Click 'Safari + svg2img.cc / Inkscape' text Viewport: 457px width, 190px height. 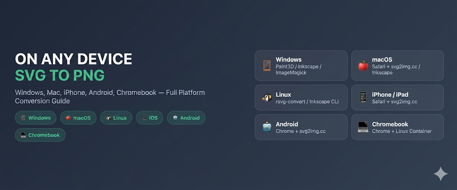[395, 70]
